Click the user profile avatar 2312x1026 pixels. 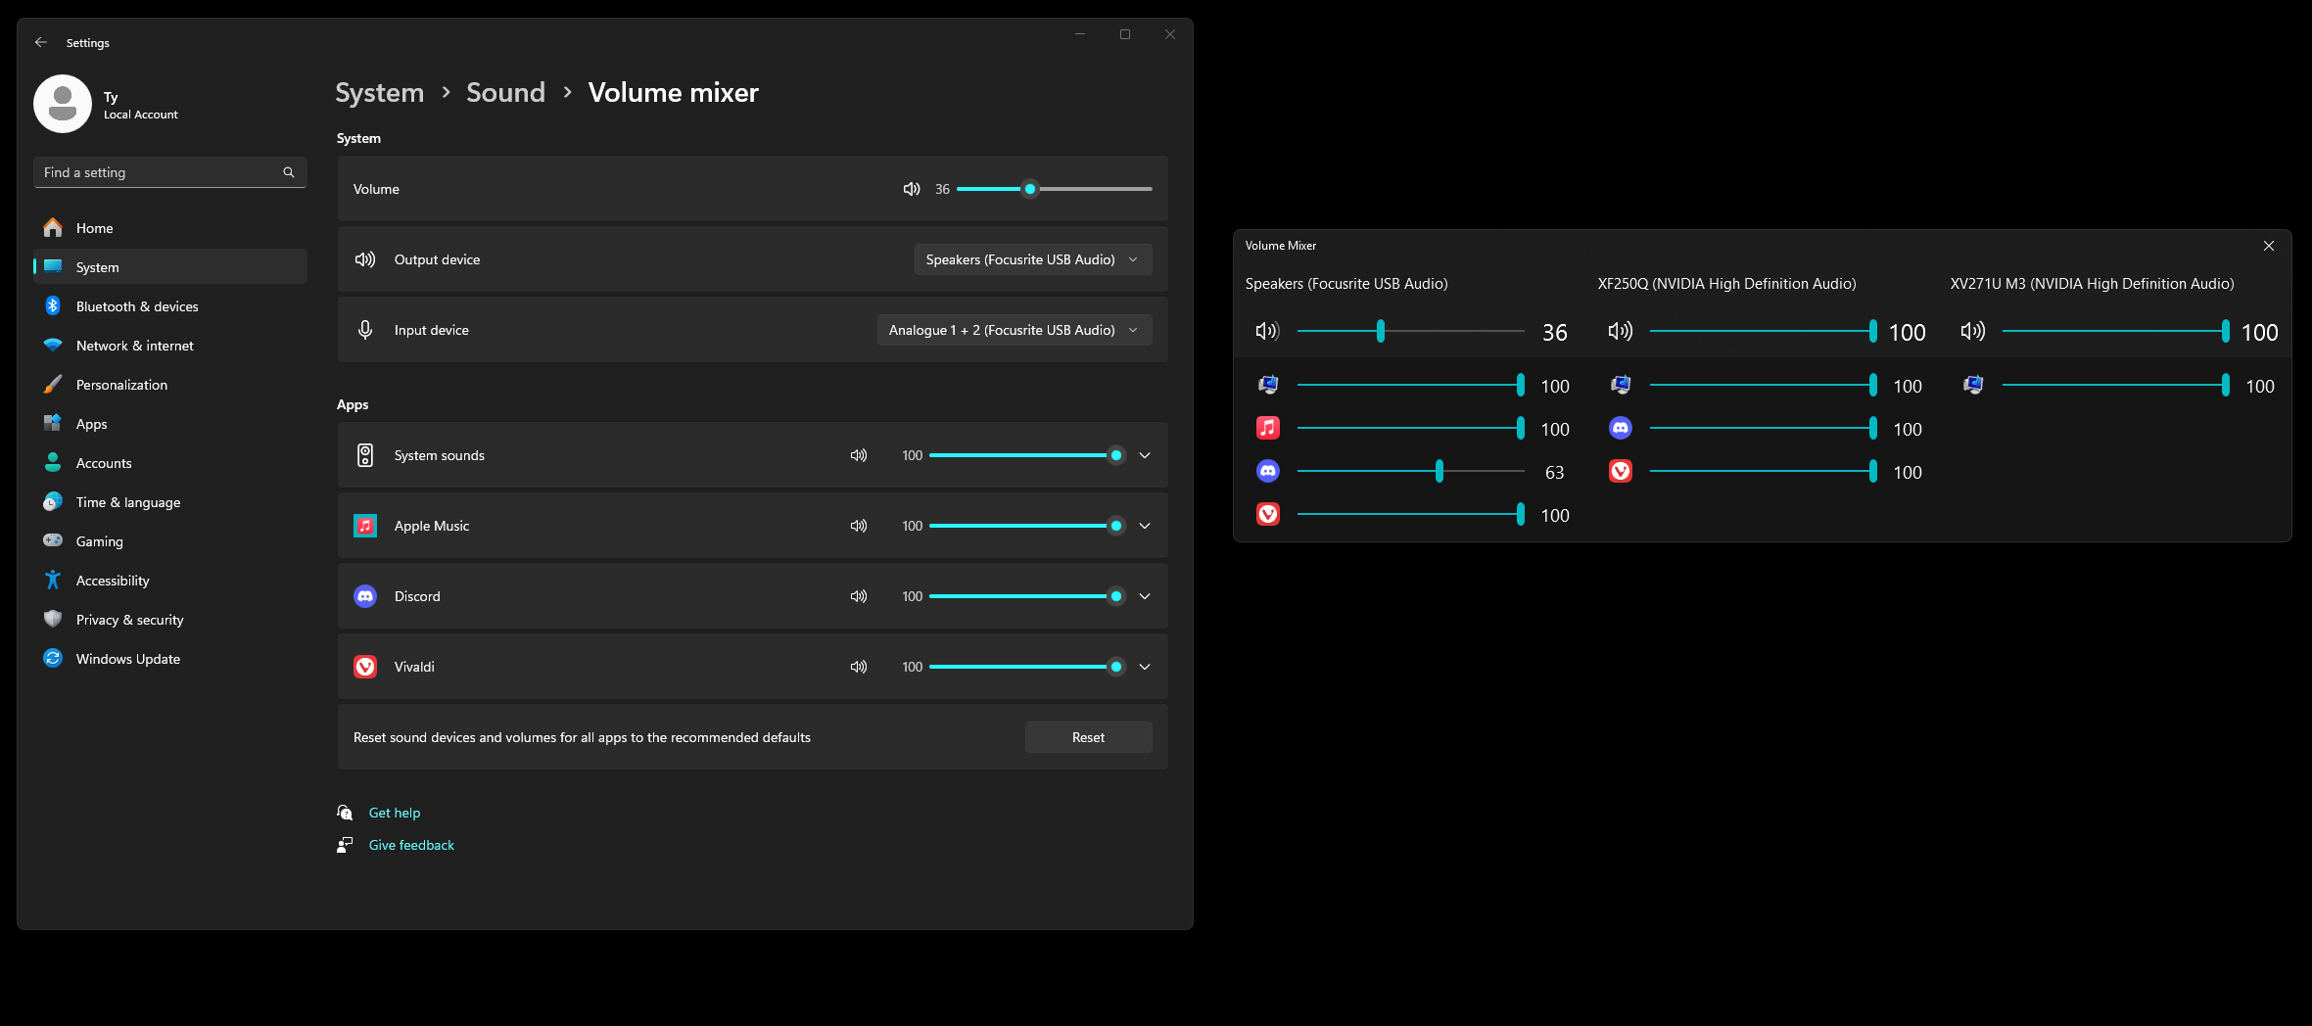[63, 104]
